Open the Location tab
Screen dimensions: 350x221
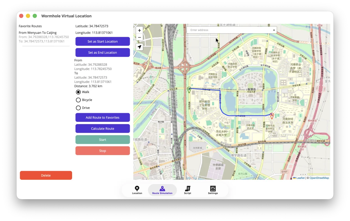pyautogui.click(x=137, y=190)
